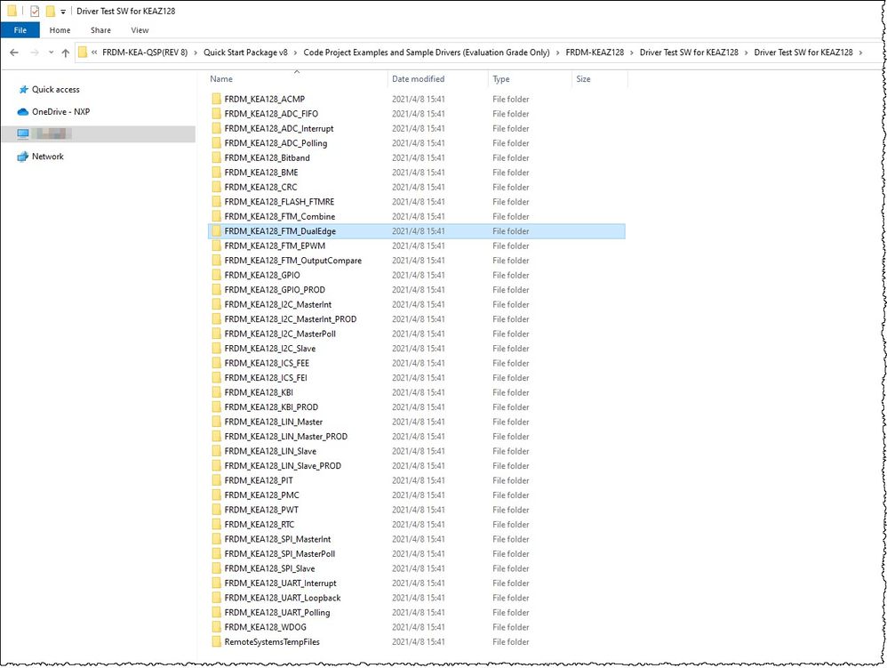The width and height of the screenshot is (887, 668).
Task: Open the Customize Quick Access Toolbar dropdown
Action: [63, 12]
